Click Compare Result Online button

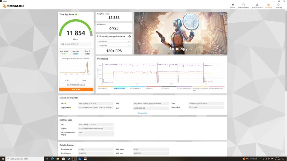point(76,85)
